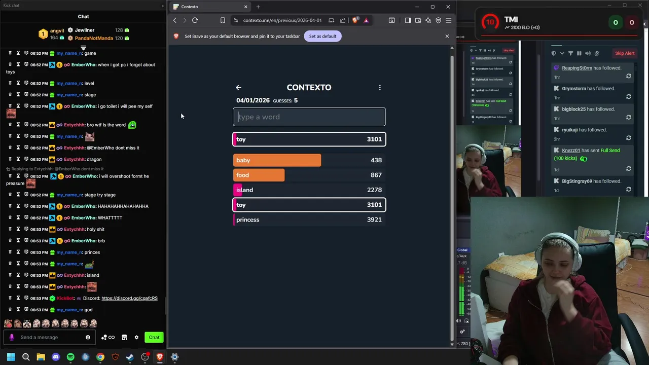The image size is (649, 365).
Task: Open File Explorer from taskbar
Action: click(x=41, y=357)
